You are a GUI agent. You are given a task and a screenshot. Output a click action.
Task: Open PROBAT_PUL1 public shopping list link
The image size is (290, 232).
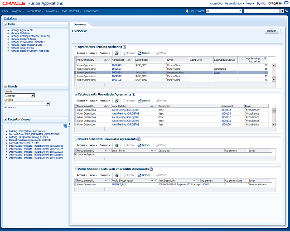(120, 184)
